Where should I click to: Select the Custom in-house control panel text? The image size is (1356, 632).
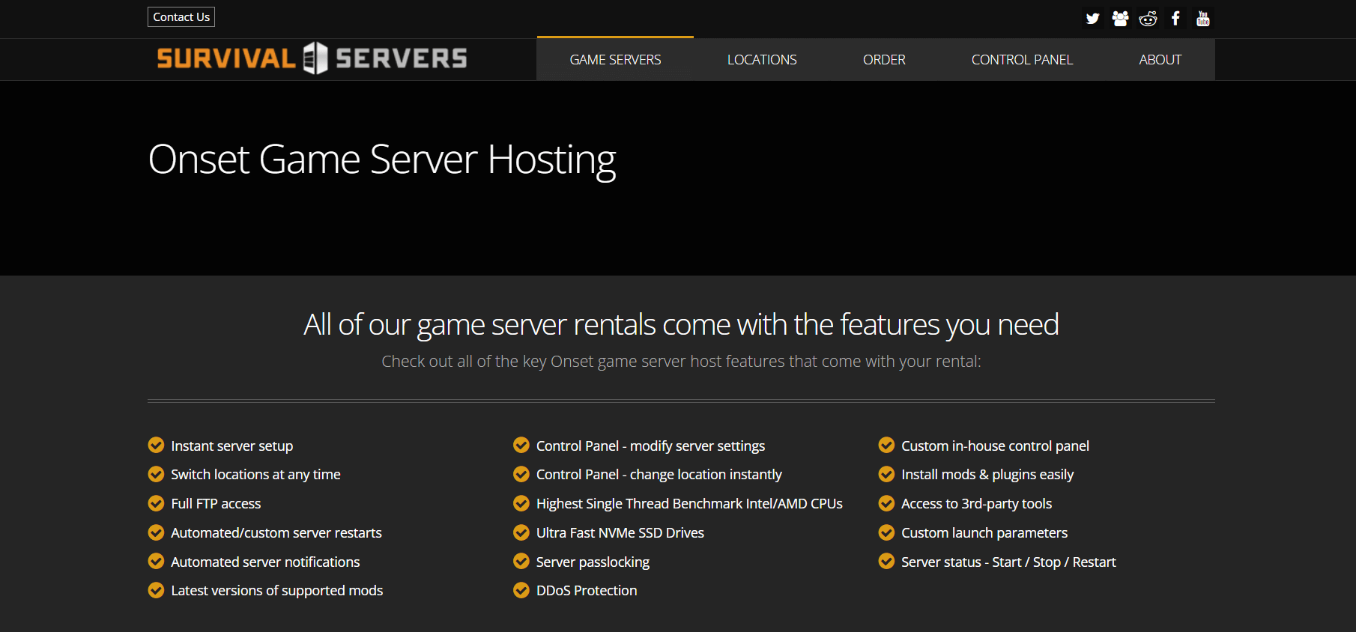pos(995,446)
